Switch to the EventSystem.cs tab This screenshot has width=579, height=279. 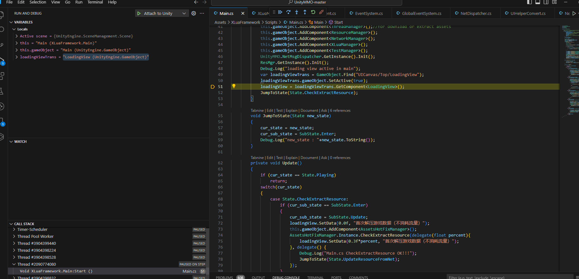tap(369, 13)
